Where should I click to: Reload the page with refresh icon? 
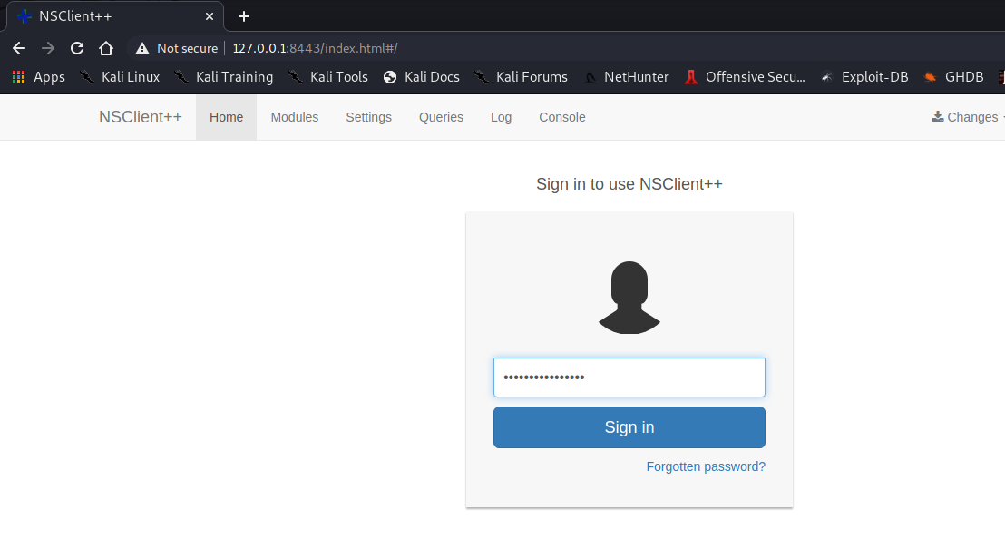click(x=77, y=48)
